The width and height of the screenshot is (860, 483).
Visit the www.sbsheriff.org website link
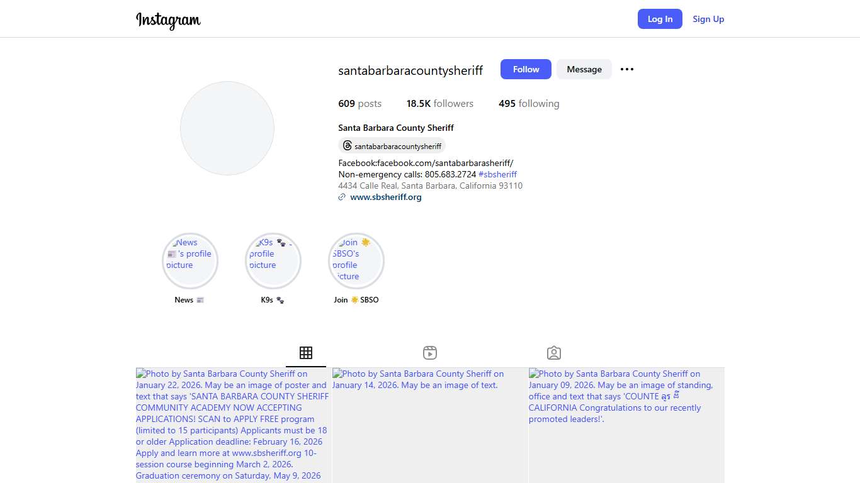point(385,197)
